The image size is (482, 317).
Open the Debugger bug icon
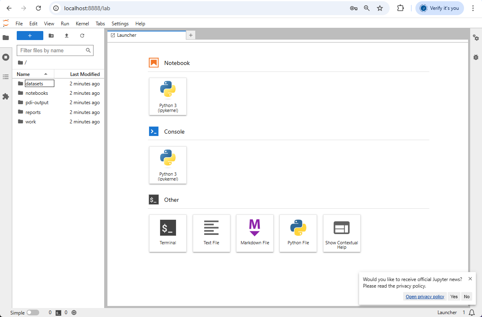point(476,57)
